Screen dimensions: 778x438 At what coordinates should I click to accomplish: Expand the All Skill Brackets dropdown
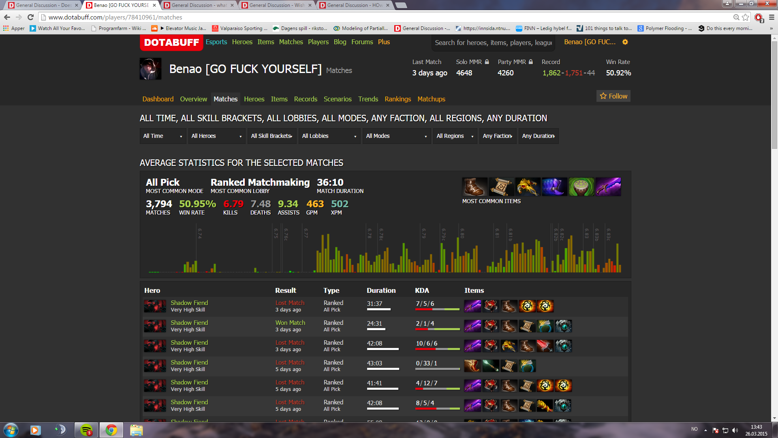pyautogui.click(x=272, y=136)
